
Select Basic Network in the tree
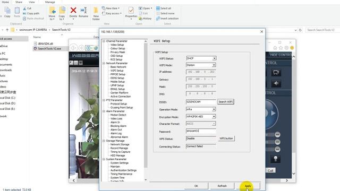[118, 67]
